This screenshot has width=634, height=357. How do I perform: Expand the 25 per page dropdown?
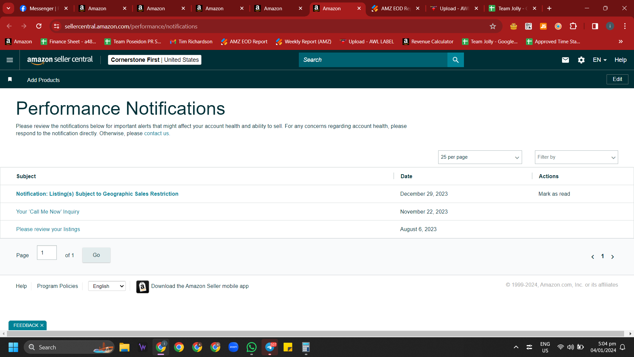[480, 157]
